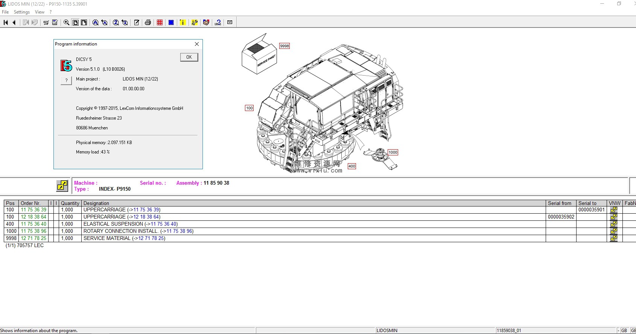
Task: Click callout 9998 on the drawing
Action: click(285, 46)
